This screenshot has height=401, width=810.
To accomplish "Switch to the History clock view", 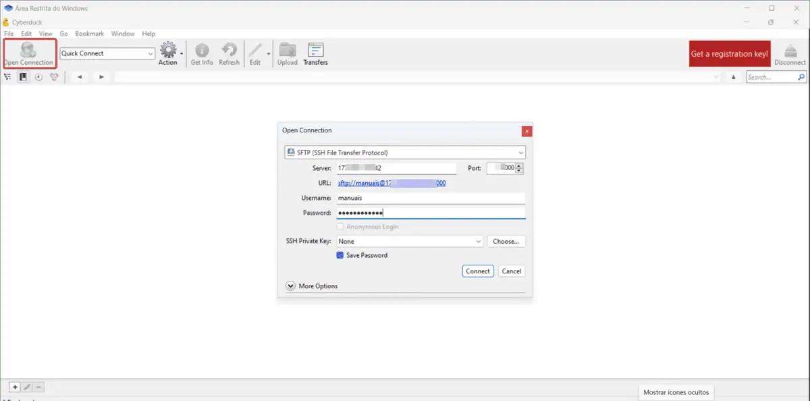I will pos(38,77).
